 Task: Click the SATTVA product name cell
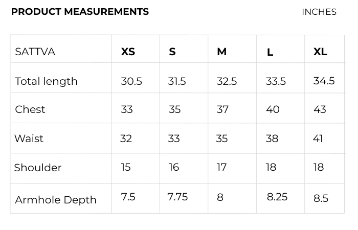(35, 52)
